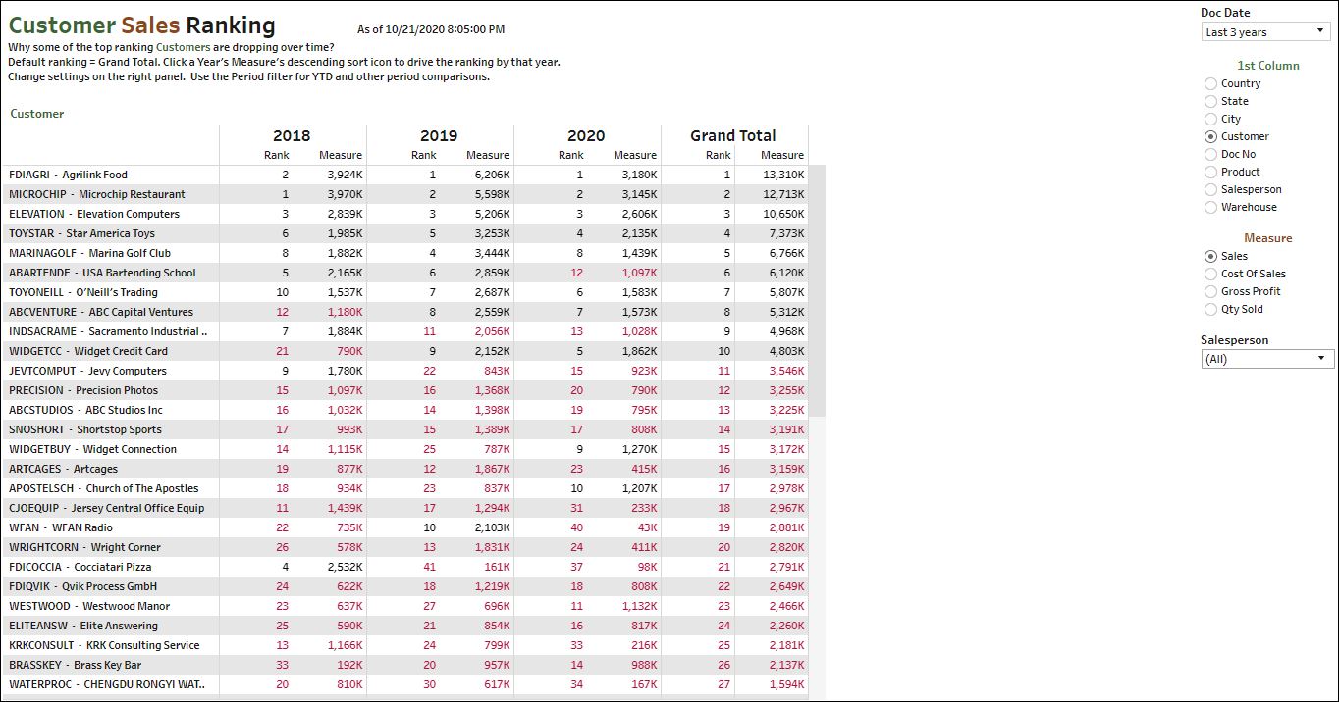
Task: Switch 1st Column to Product
Action: click(1211, 173)
